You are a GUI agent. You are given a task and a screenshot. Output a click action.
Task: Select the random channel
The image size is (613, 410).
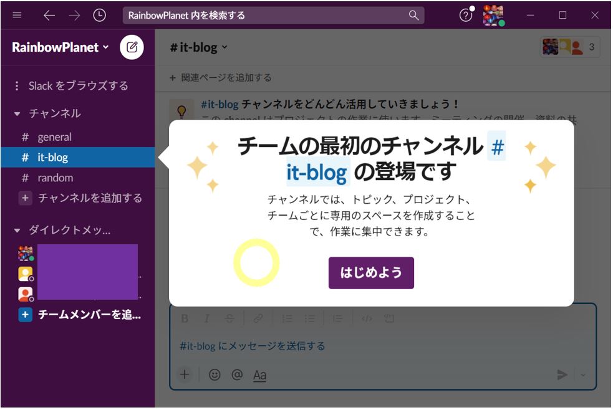click(55, 178)
